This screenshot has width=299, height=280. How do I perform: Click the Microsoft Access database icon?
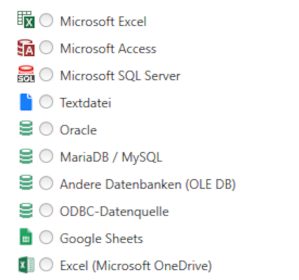(x=26, y=48)
